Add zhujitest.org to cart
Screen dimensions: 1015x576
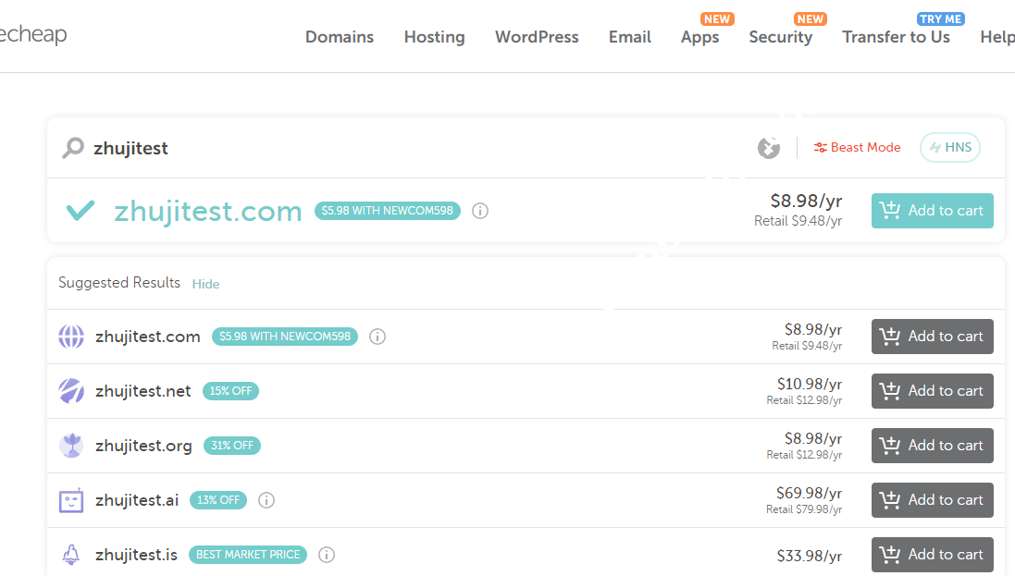click(932, 446)
